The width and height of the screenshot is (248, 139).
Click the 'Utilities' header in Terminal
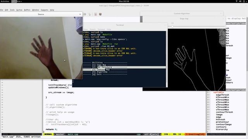click(x=97, y=63)
